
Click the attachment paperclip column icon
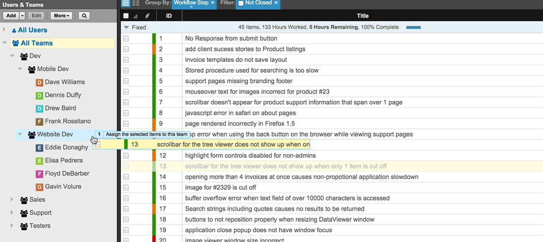coord(147,16)
